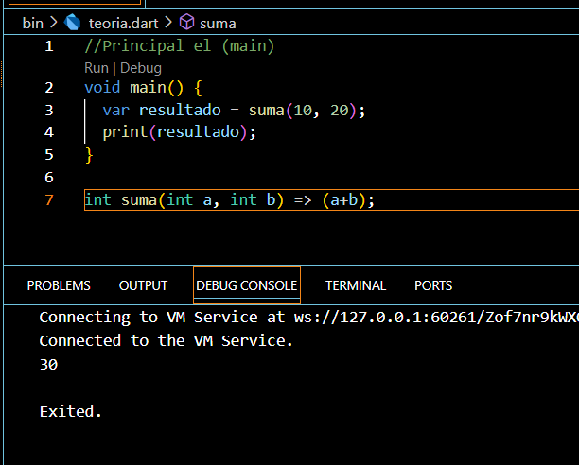579x465 pixels.
Task: Open the suma symbol breadcrumb
Action: [218, 23]
